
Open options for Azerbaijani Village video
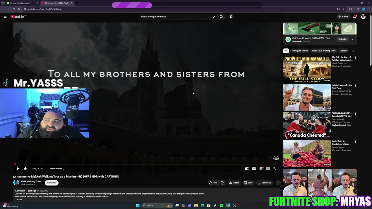coord(355,142)
